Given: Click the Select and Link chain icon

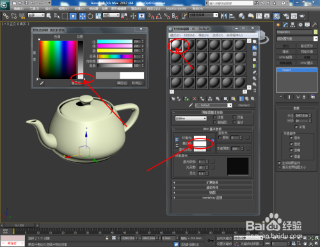Looking at the screenshot, I should (x=6, y=16).
